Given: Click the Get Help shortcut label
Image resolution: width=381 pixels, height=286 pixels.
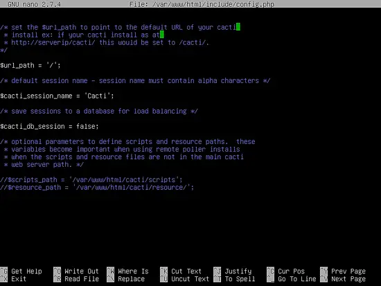Looking at the screenshot, I should [x=26, y=271].
